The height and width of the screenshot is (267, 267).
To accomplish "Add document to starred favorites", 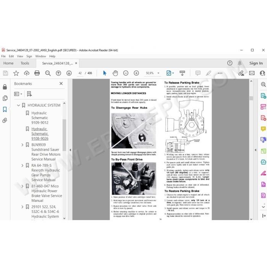I will click(x=16, y=73).
